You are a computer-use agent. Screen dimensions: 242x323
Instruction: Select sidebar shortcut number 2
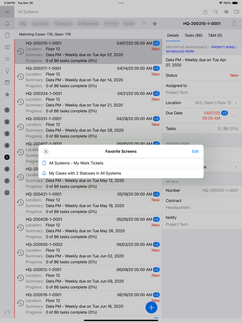[x=7, y=122]
